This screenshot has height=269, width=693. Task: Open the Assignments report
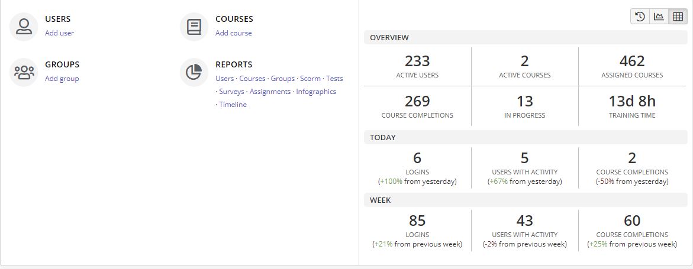(270, 92)
